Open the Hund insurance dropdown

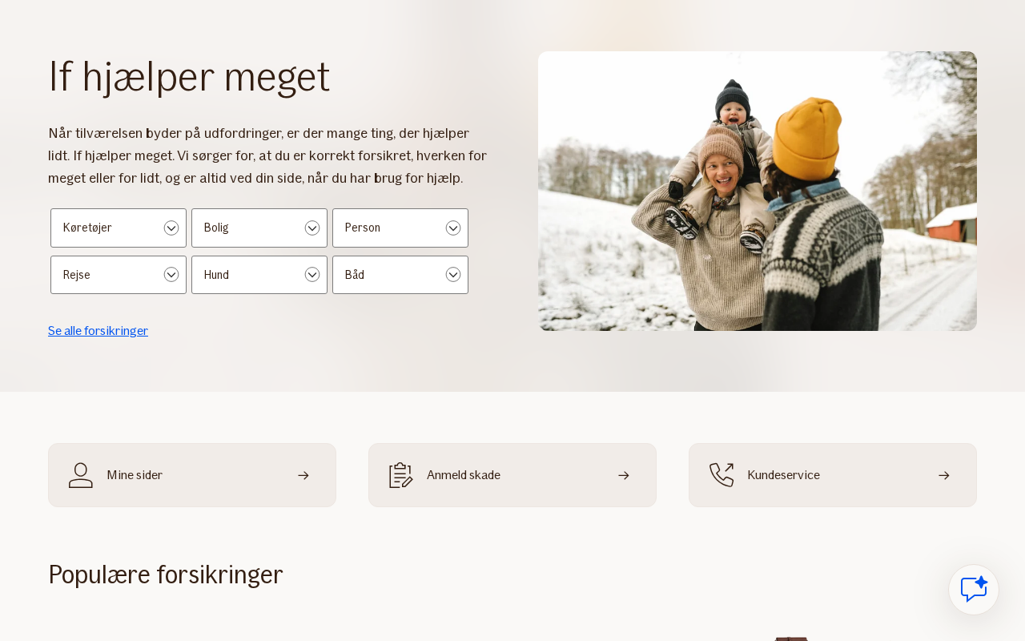[259, 275]
